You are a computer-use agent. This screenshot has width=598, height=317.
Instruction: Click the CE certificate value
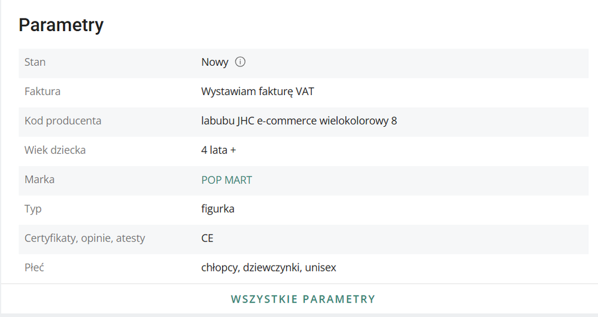(207, 238)
